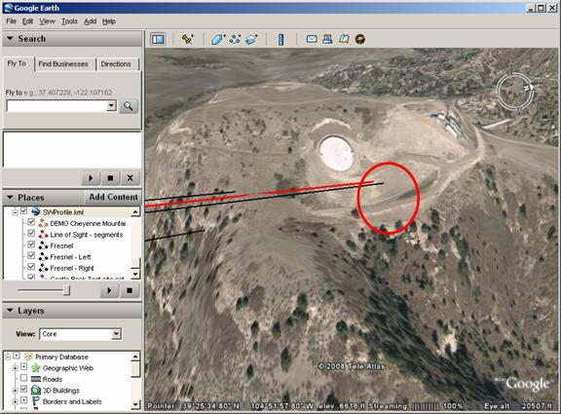
Task: Expand the 3D Buildings node
Action: (16, 390)
